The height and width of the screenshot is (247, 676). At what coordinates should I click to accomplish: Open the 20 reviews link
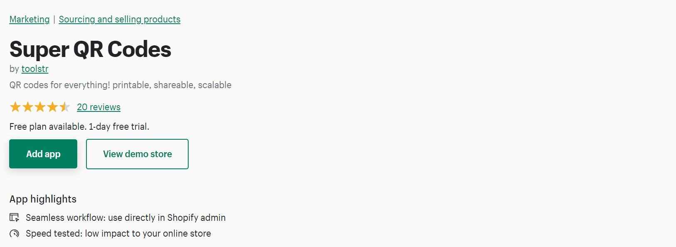(98, 107)
